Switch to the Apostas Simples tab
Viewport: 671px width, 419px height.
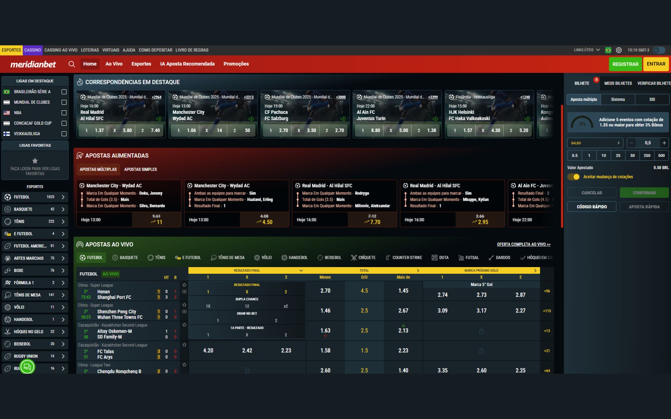pos(140,169)
